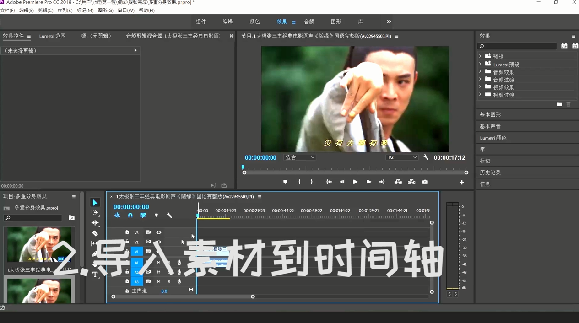This screenshot has height=323, width=579.
Task: Go to In point in Program monitor
Action: 329,182
